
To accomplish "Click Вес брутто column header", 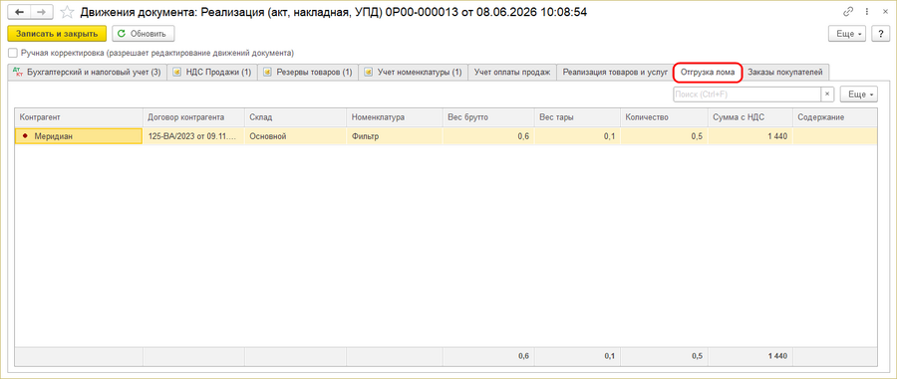I will click(488, 117).
